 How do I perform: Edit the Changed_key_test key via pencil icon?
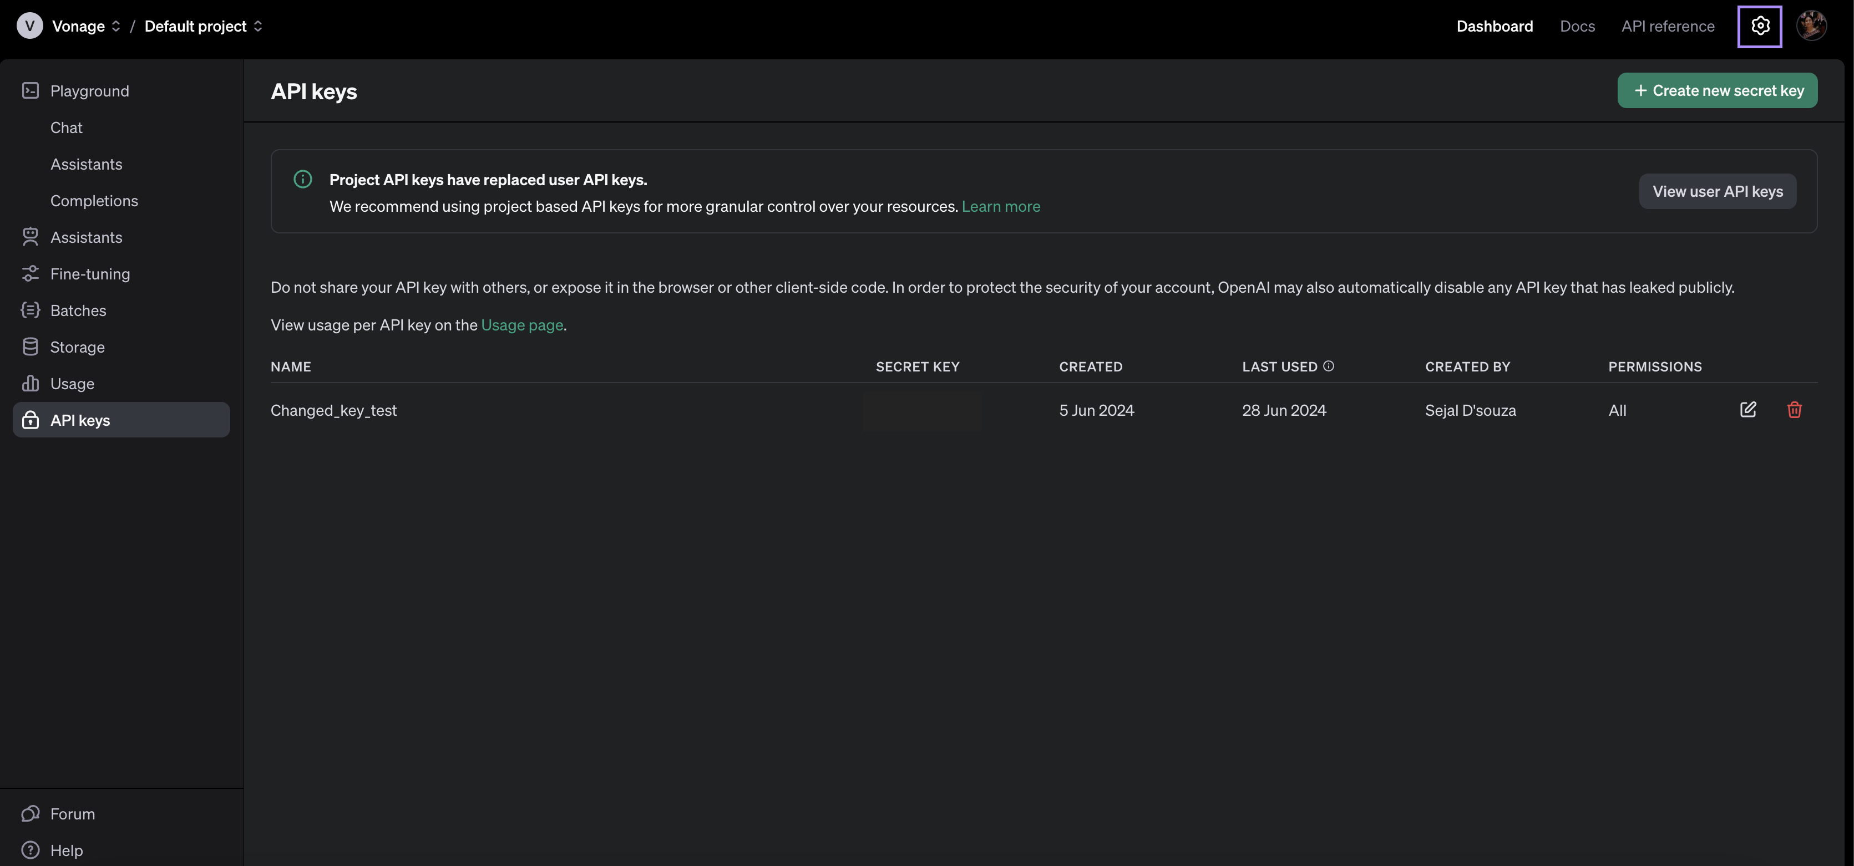pos(1747,410)
